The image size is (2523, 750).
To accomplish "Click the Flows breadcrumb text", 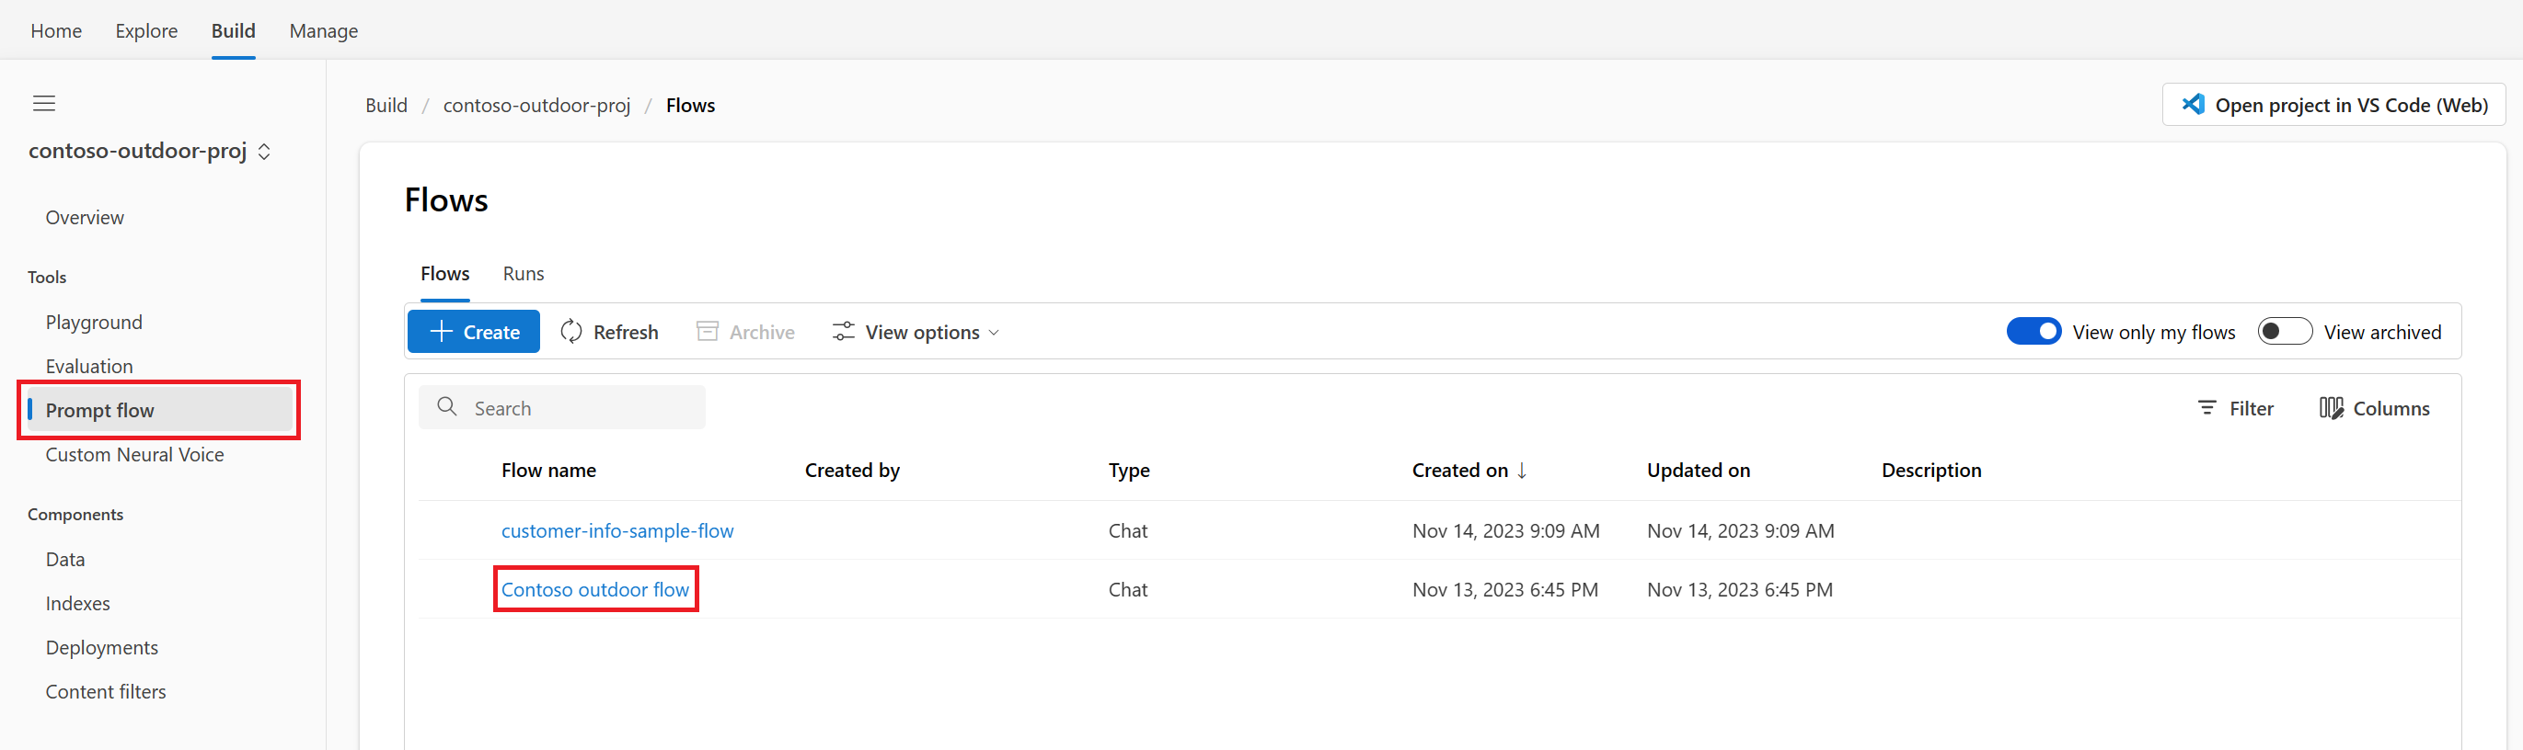I will tap(690, 106).
